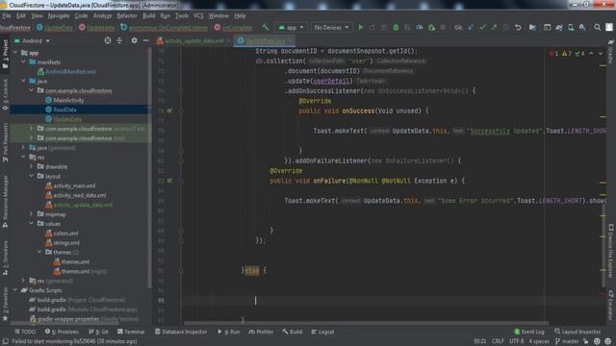Open the Database Inspector tool window
The width and height of the screenshot is (616, 346).
click(181, 332)
